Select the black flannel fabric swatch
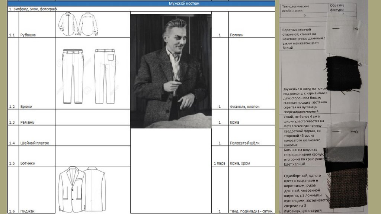This screenshot has height=214, width=381. [343, 74]
